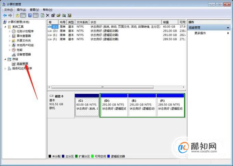
Task: Open the 查看(V) menu
Action: 34,10
